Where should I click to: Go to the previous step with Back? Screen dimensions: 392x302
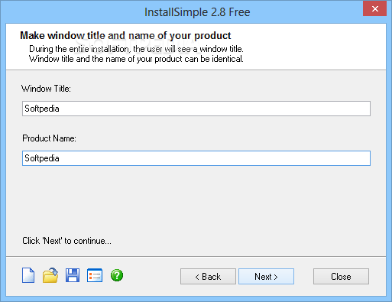(x=208, y=277)
